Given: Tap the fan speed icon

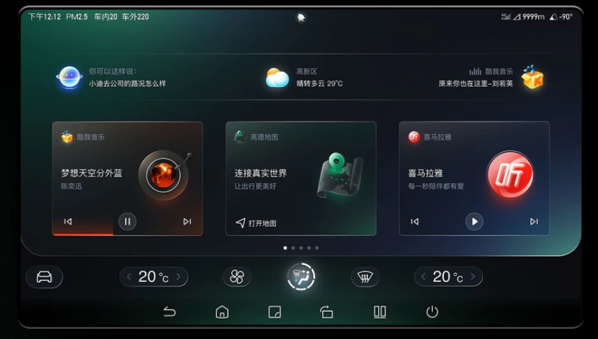Looking at the screenshot, I should (237, 277).
